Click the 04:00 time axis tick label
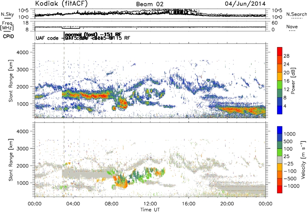This screenshot has width=307, height=212. [73, 204]
